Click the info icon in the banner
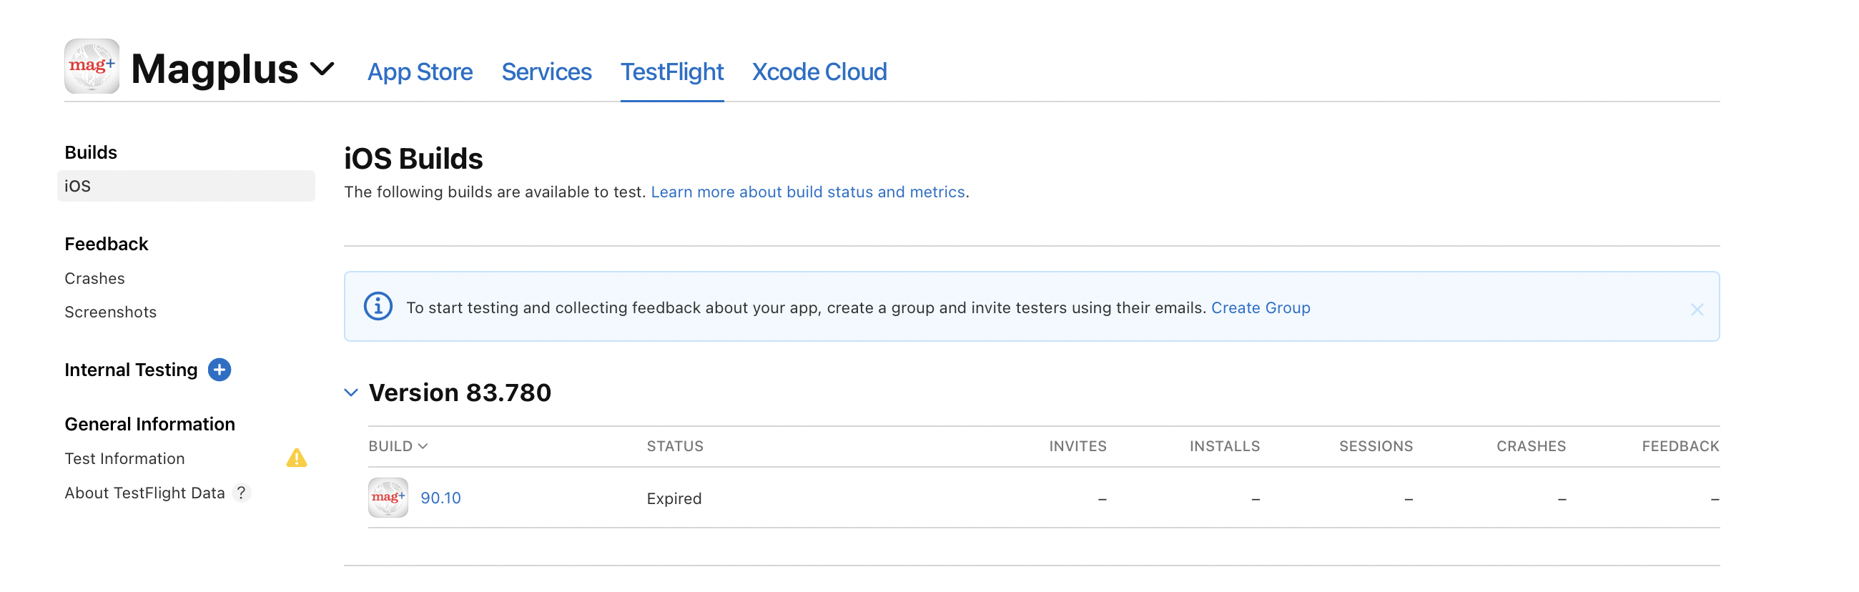The height and width of the screenshot is (592, 1859). pyautogui.click(x=378, y=307)
